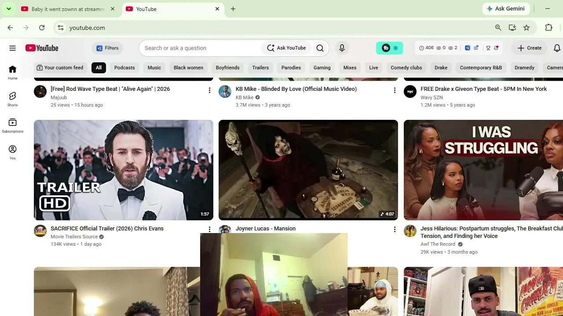Click the magnifier search button
The height and width of the screenshot is (316, 563).
(320, 48)
